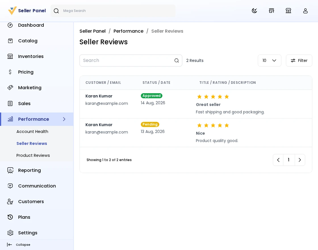Screen dimensions: 318x250
Task: Click the Reporting presentation icon
Action: [10, 170]
